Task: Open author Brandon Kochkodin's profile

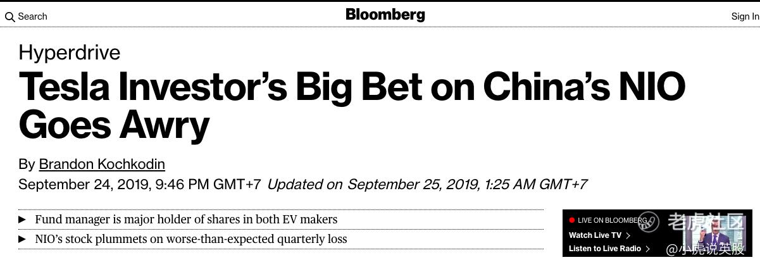Action: click(102, 165)
